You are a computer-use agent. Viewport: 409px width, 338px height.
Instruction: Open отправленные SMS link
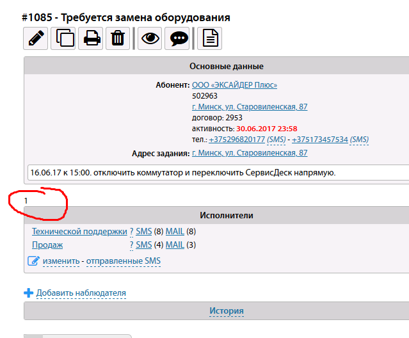[x=124, y=261]
